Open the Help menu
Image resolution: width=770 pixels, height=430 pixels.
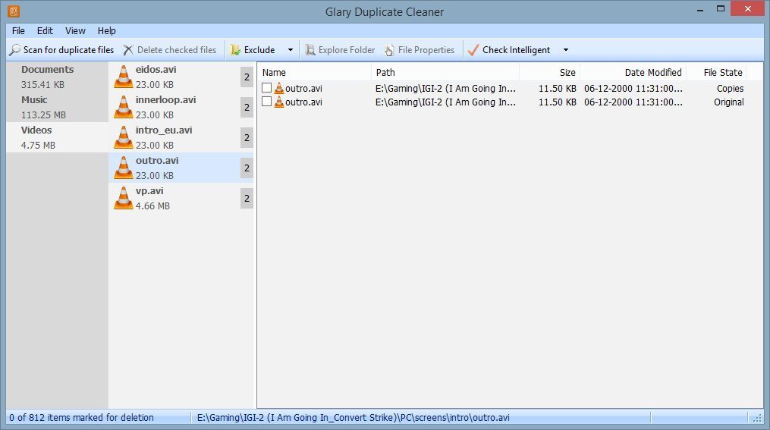pyautogui.click(x=106, y=30)
